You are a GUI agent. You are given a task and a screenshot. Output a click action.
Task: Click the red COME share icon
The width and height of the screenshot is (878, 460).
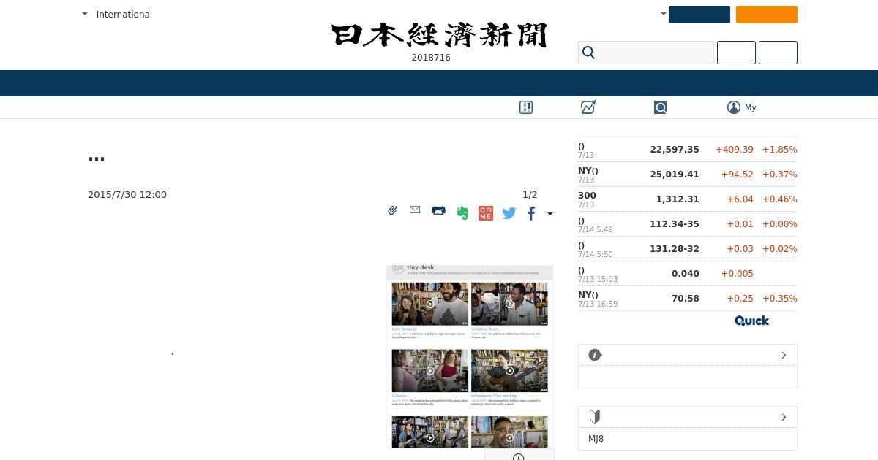(486, 213)
